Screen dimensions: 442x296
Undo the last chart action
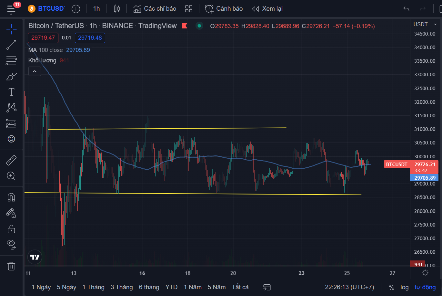[x=406, y=9]
